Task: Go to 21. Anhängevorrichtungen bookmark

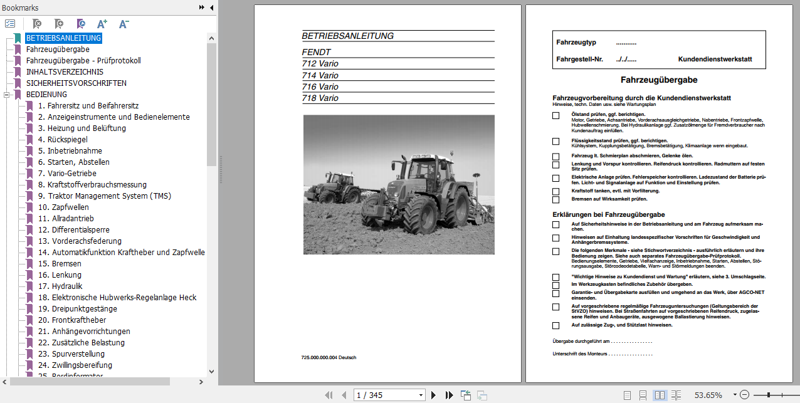Action: coord(84,332)
